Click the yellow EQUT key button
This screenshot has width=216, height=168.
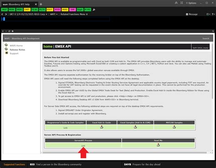click(50, 10)
